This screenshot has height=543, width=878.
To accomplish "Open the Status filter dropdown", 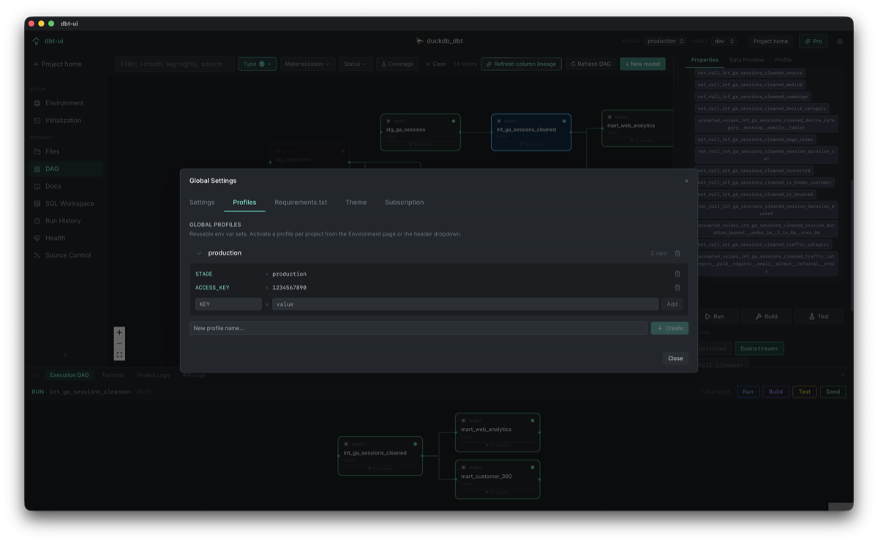I will pos(355,64).
